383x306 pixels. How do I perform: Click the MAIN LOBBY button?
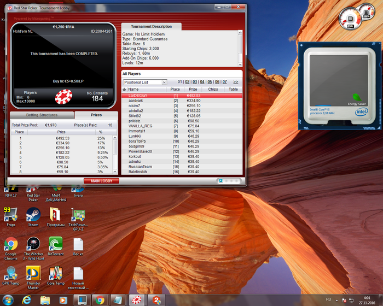click(x=101, y=181)
